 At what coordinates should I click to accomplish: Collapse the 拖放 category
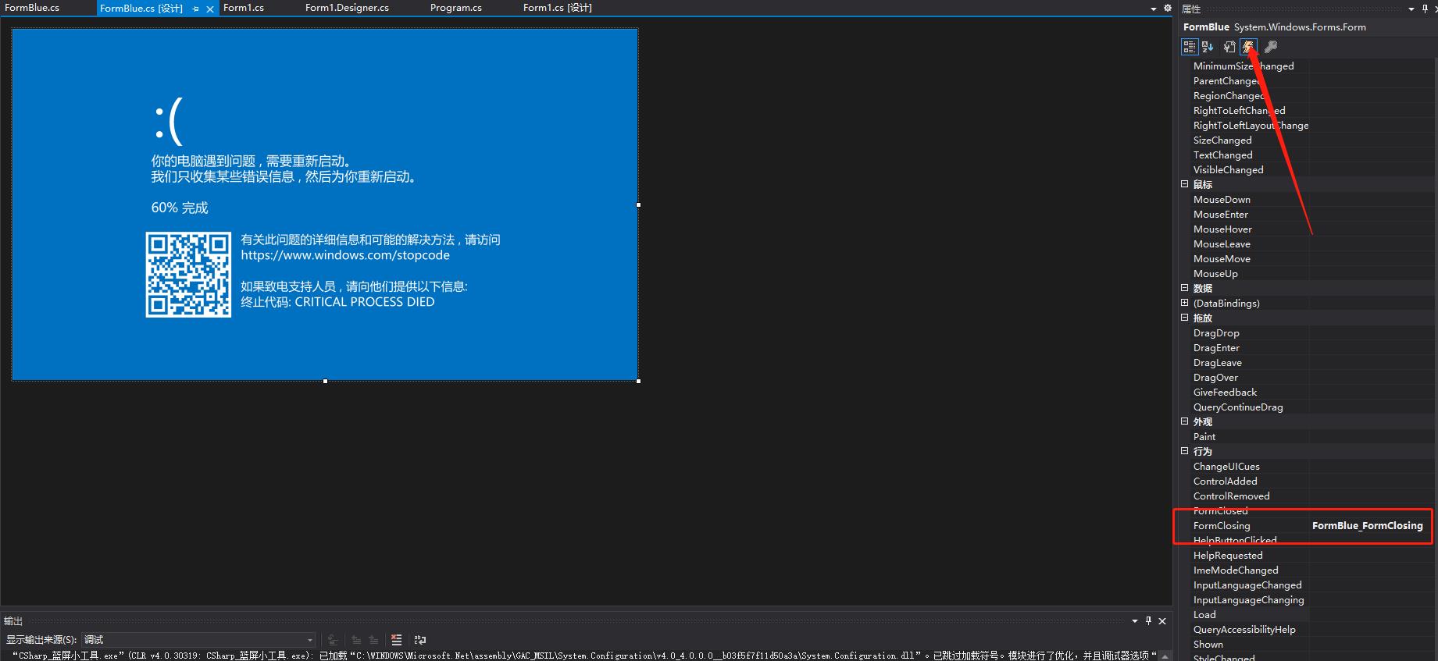click(x=1184, y=318)
